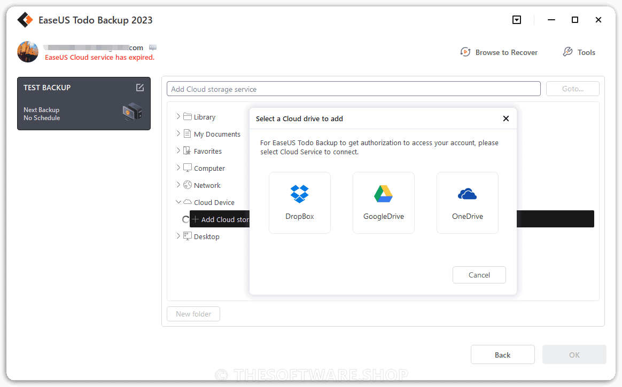
Task: Maximize the EaseUS Todo Backup window
Action: [575, 20]
